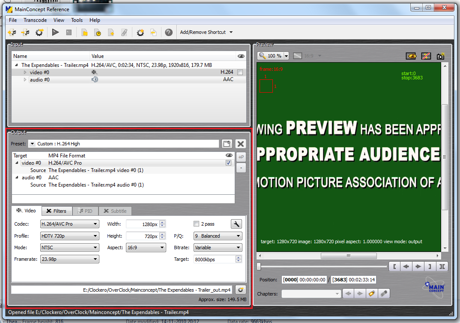Open the Profile HDTV 720p dropdown
This screenshot has height=323, width=460.
69,236
